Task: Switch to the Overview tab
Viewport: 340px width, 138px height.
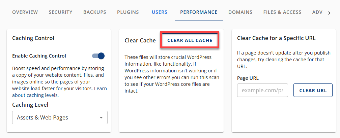Action: 25,12
